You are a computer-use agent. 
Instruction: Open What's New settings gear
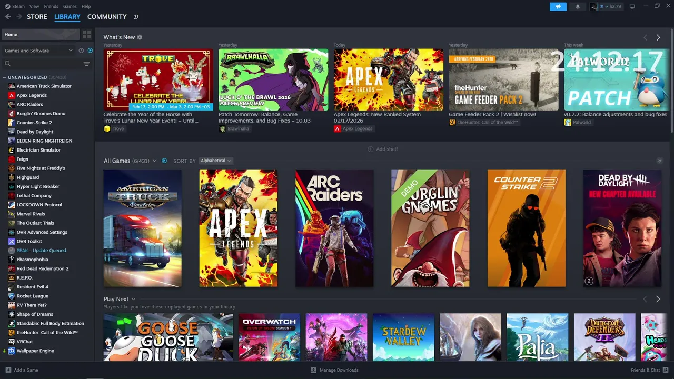pos(140,37)
